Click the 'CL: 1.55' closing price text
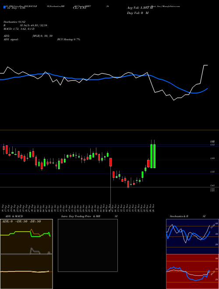The width and height of the screenshot is (219, 289). pyautogui.click(x=79, y=8)
